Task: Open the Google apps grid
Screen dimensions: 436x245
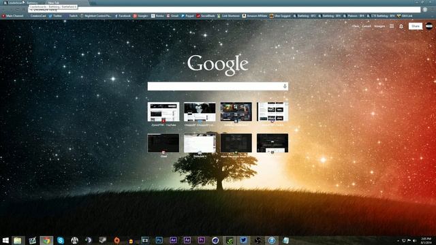Action: point(392,26)
